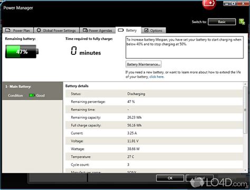Click the '27 C' temperature value
250x190 pixels.
point(131,157)
